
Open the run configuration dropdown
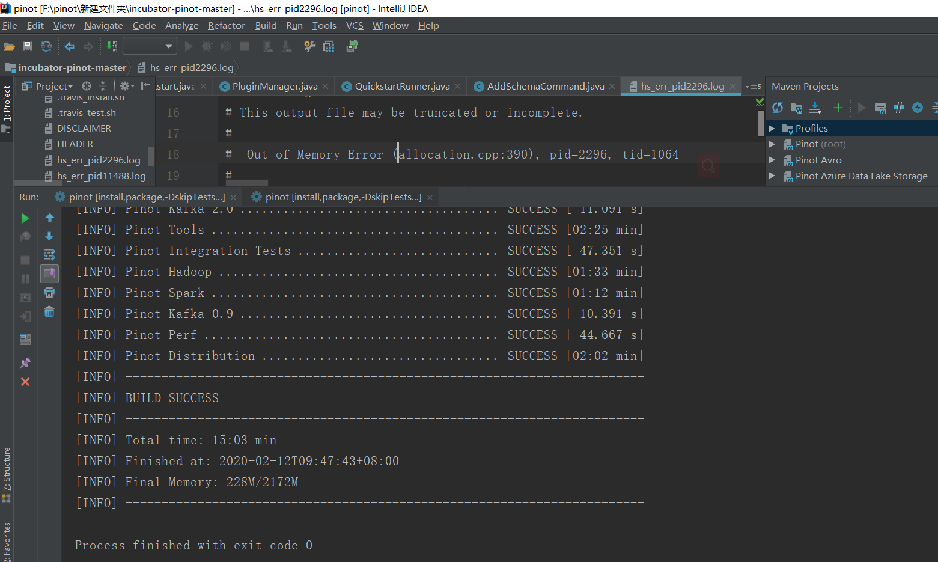150,46
